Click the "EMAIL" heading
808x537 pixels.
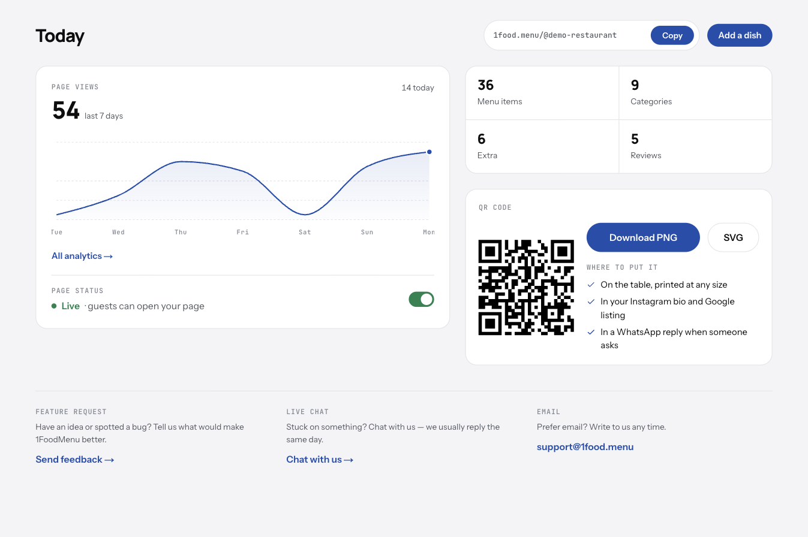point(548,412)
